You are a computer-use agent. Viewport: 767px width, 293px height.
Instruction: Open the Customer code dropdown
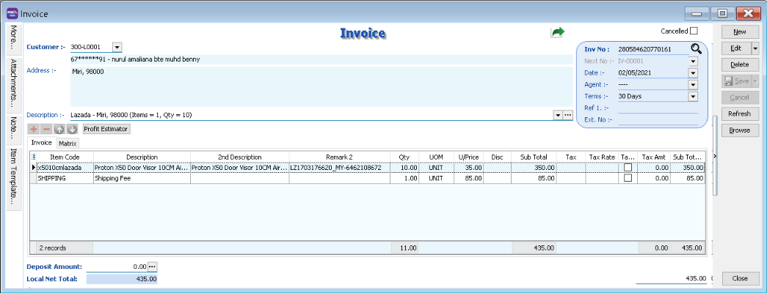coord(117,47)
